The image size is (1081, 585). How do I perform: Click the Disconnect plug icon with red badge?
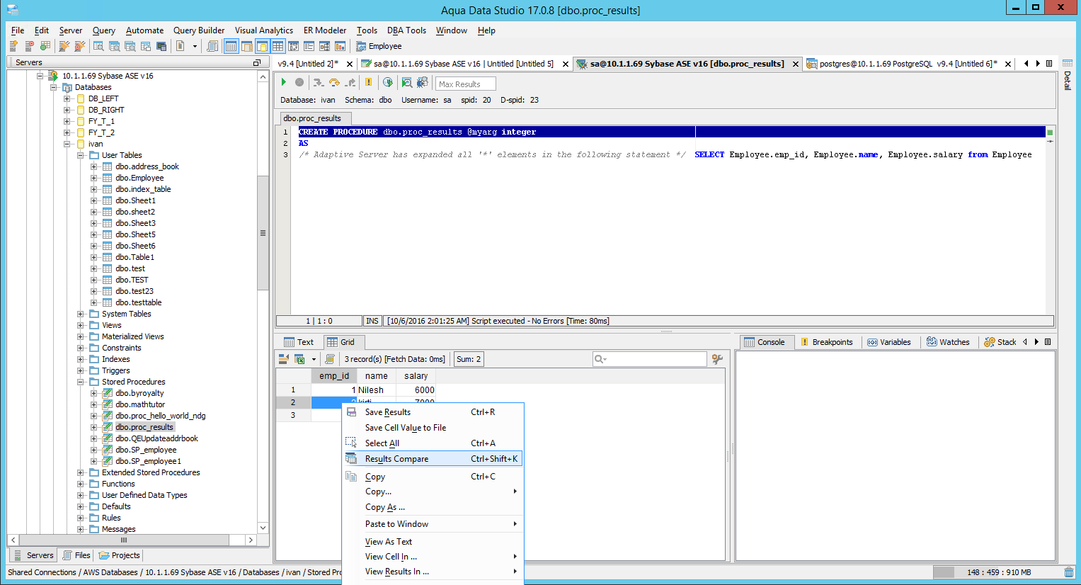[79, 46]
